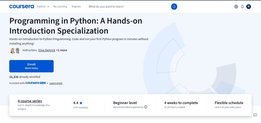Click the blue search magnifier button
This screenshot has height=123, width=261.
pos(174,7)
